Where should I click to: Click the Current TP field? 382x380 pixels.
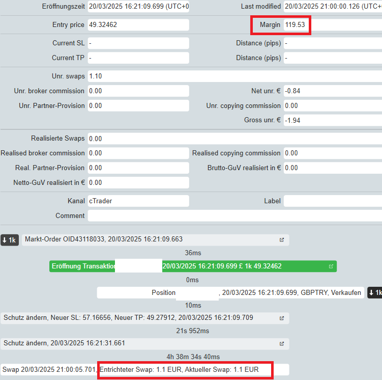[x=138, y=58]
